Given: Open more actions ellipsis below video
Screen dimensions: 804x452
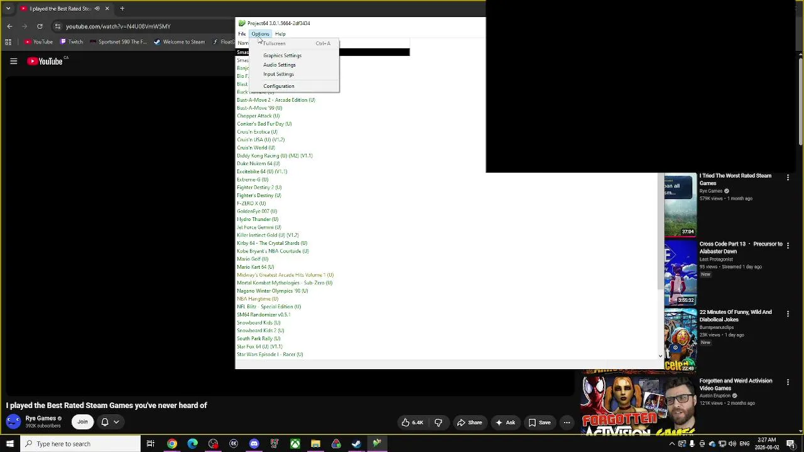Looking at the screenshot, I should coord(567,422).
